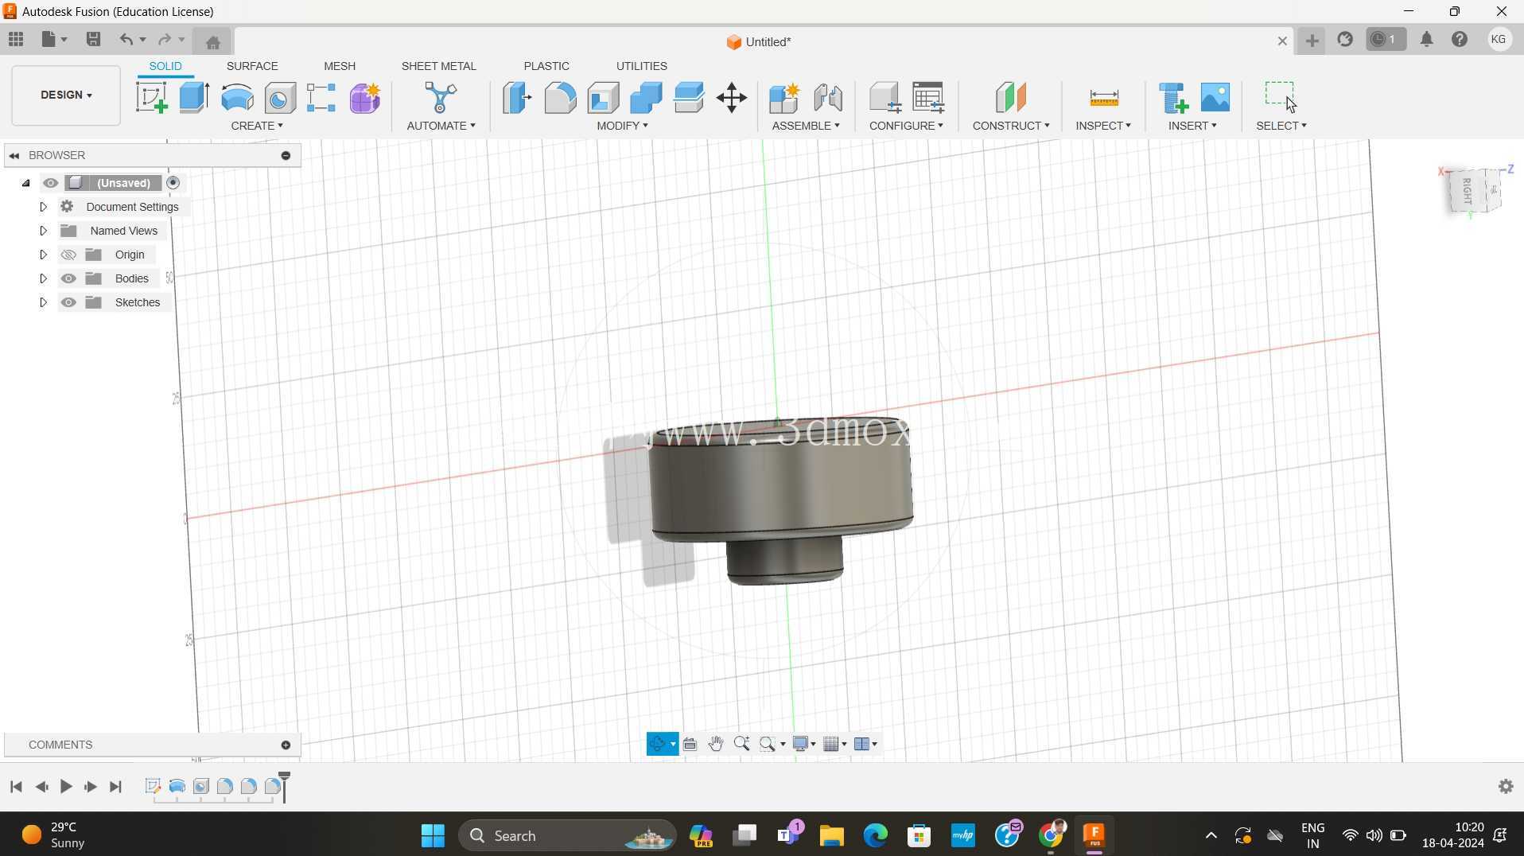Screen dimensions: 1524x856
Task: Open the MODIFY dropdown menu
Action: pyautogui.click(x=622, y=126)
